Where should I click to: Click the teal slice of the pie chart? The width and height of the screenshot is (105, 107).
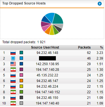point(58,19)
